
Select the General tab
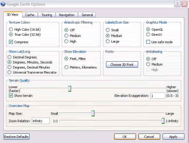(x=87, y=15)
